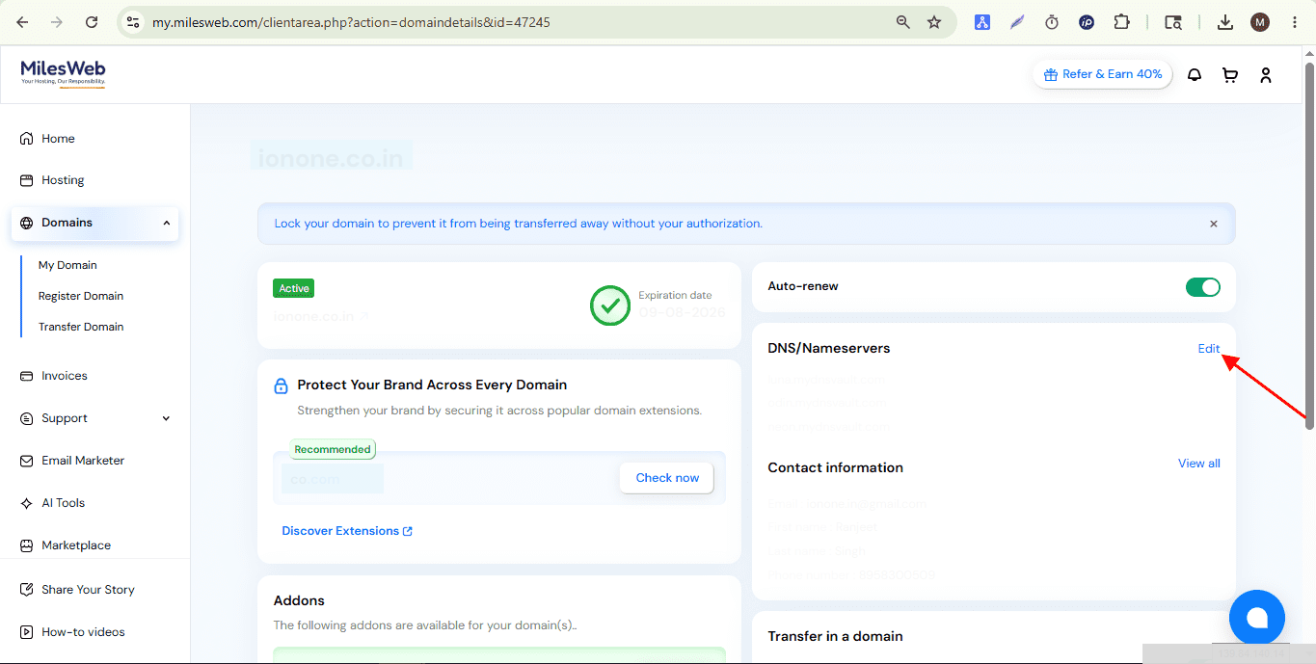Open the Chrome three-dot menu
The height and width of the screenshot is (664, 1316).
tap(1295, 22)
